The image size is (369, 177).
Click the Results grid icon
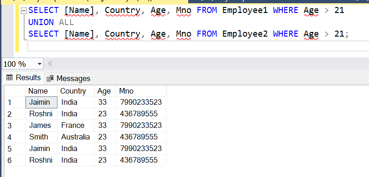[9, 78]
